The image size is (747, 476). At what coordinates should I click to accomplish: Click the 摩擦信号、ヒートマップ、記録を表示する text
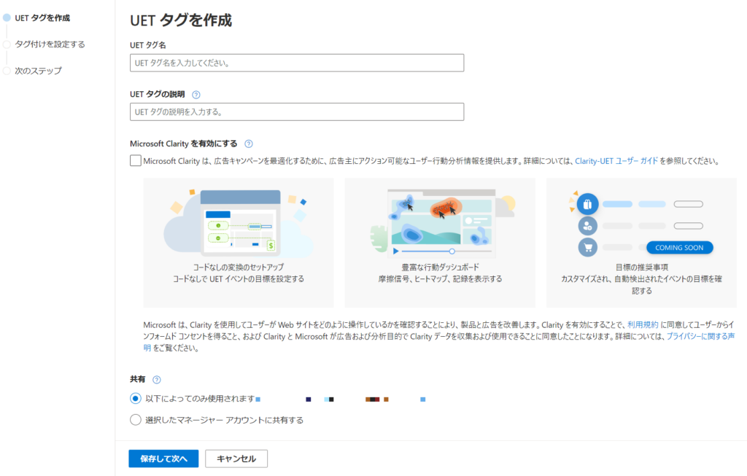[440, 279]
